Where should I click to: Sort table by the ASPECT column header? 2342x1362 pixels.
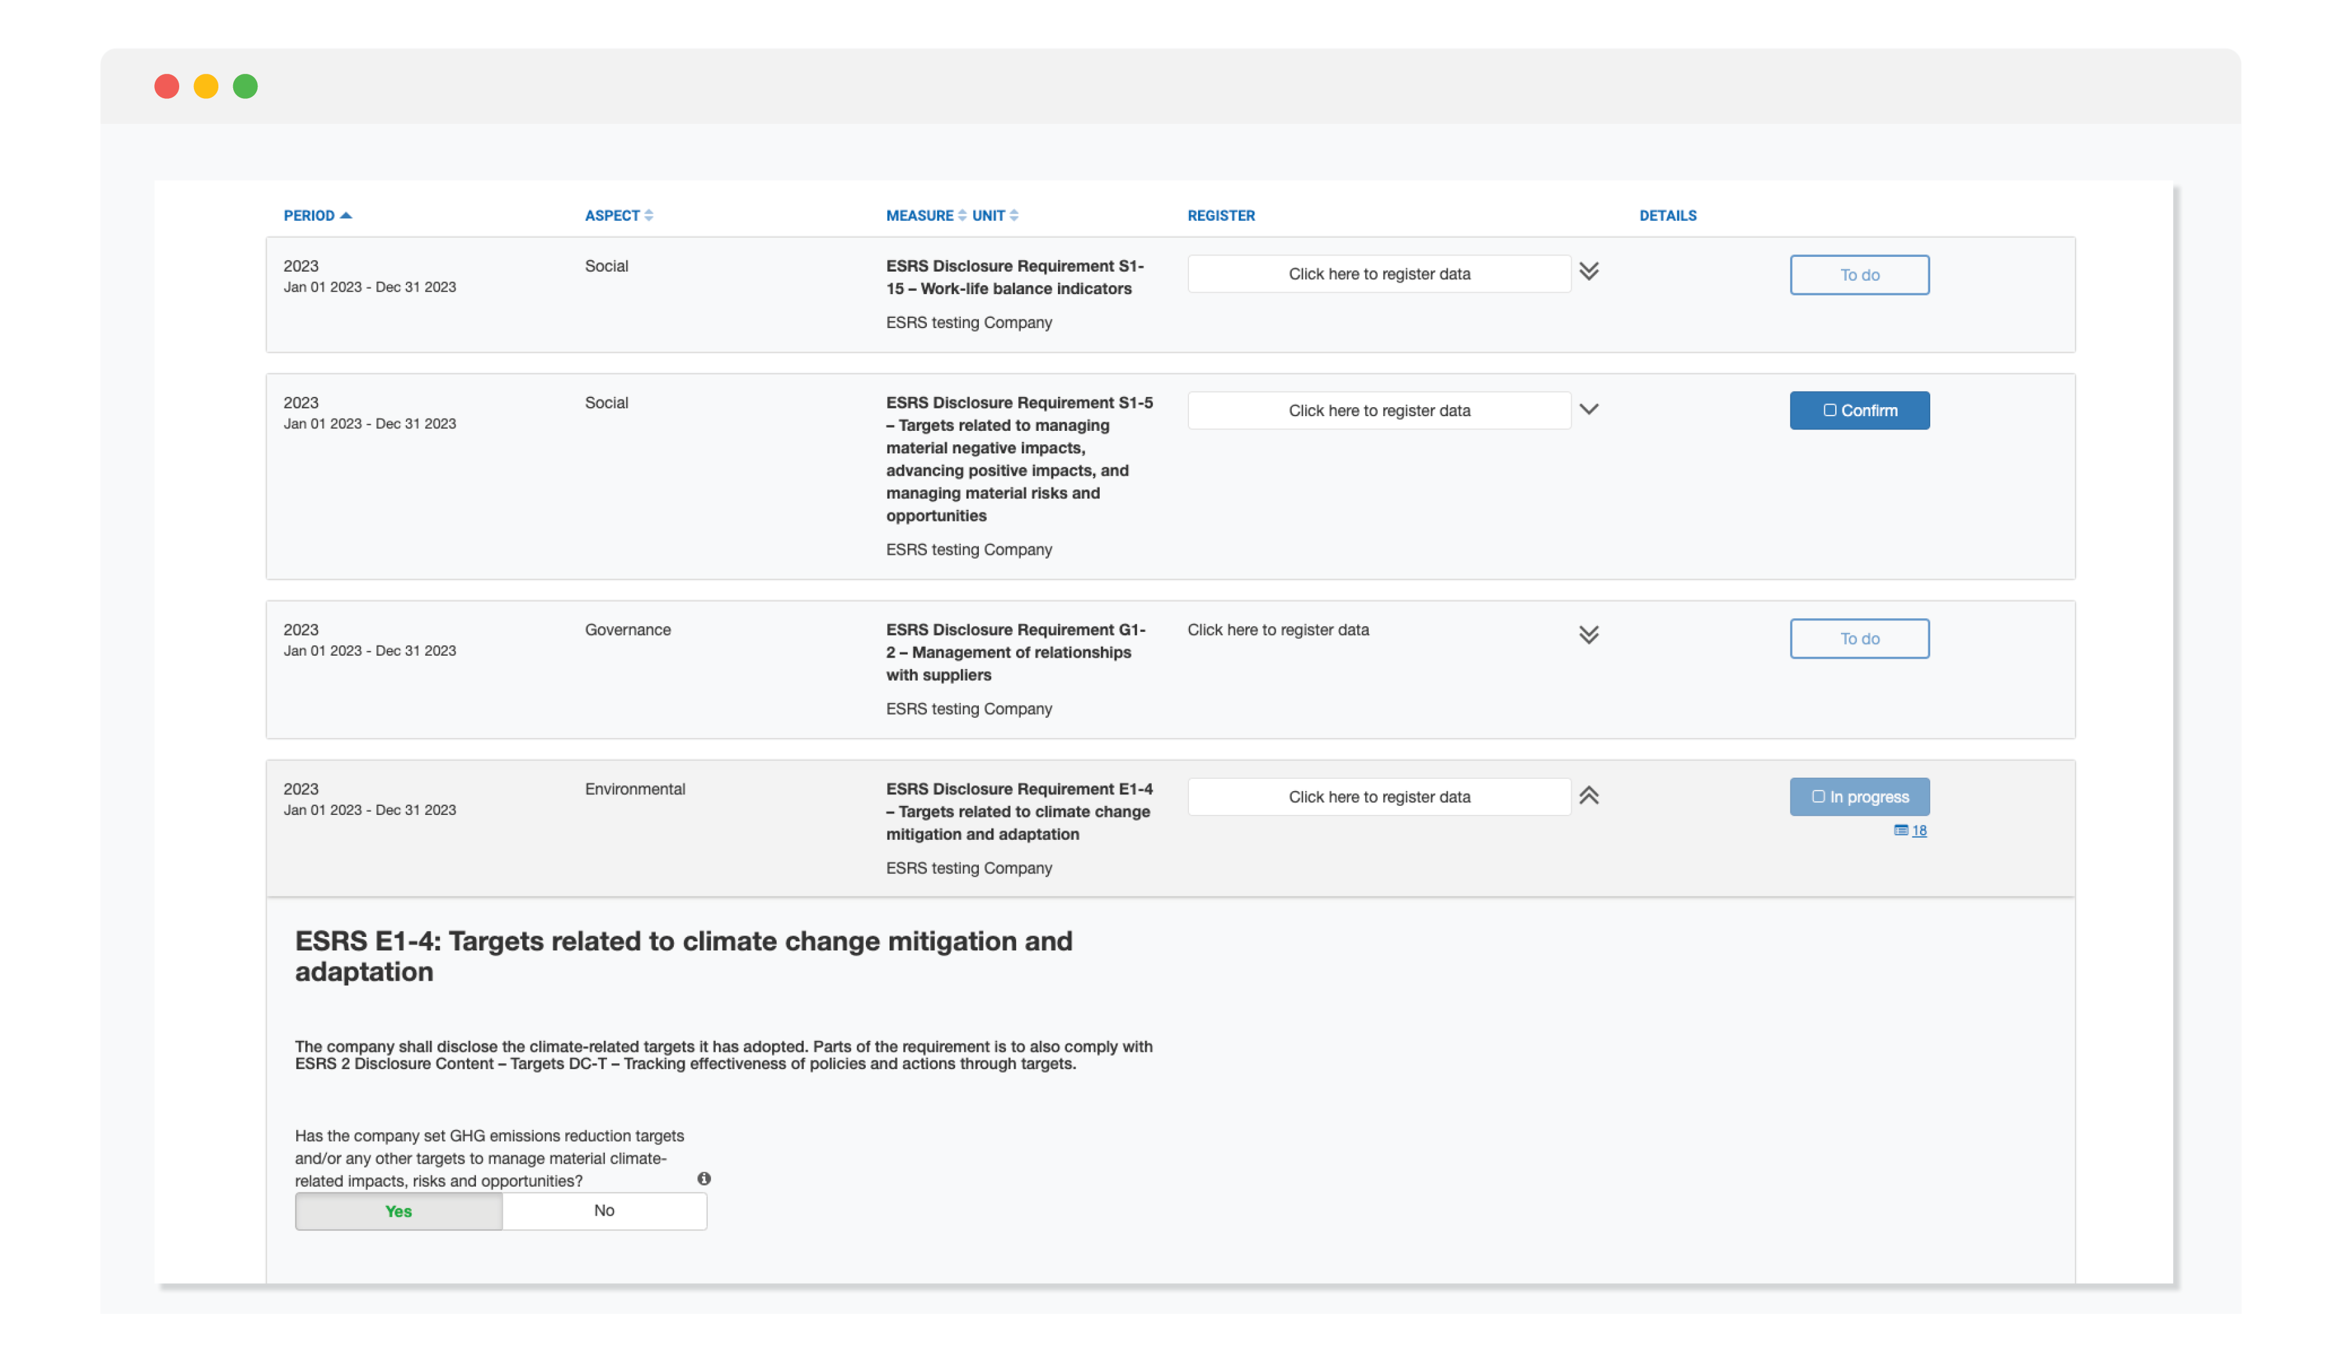[612, 214]
